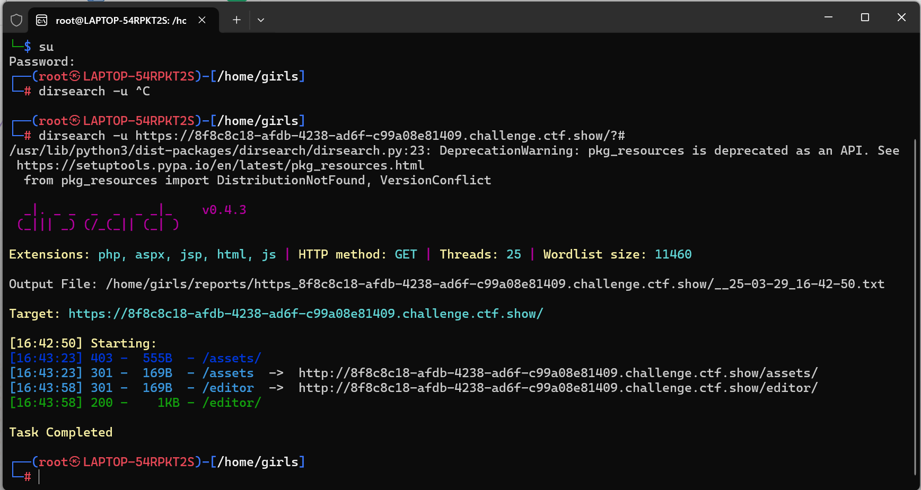Click the 'DeprecationWarning:' text
The width and height of the screenshot is (921, 490).
pyautogui.click(x=510, y=150)
